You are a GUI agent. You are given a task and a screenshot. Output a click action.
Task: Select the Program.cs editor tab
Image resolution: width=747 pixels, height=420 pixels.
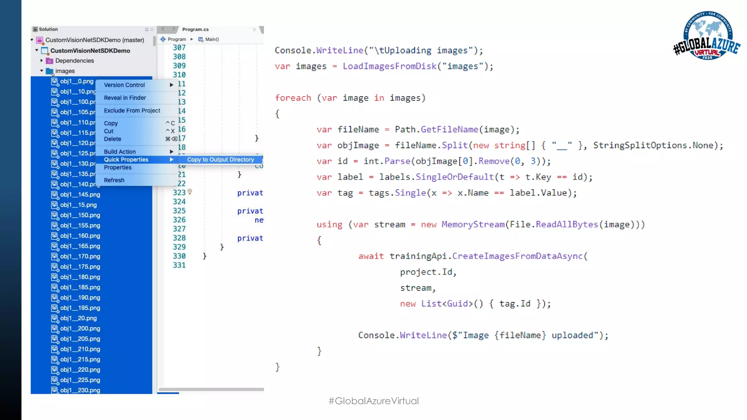tap(196, 30)
